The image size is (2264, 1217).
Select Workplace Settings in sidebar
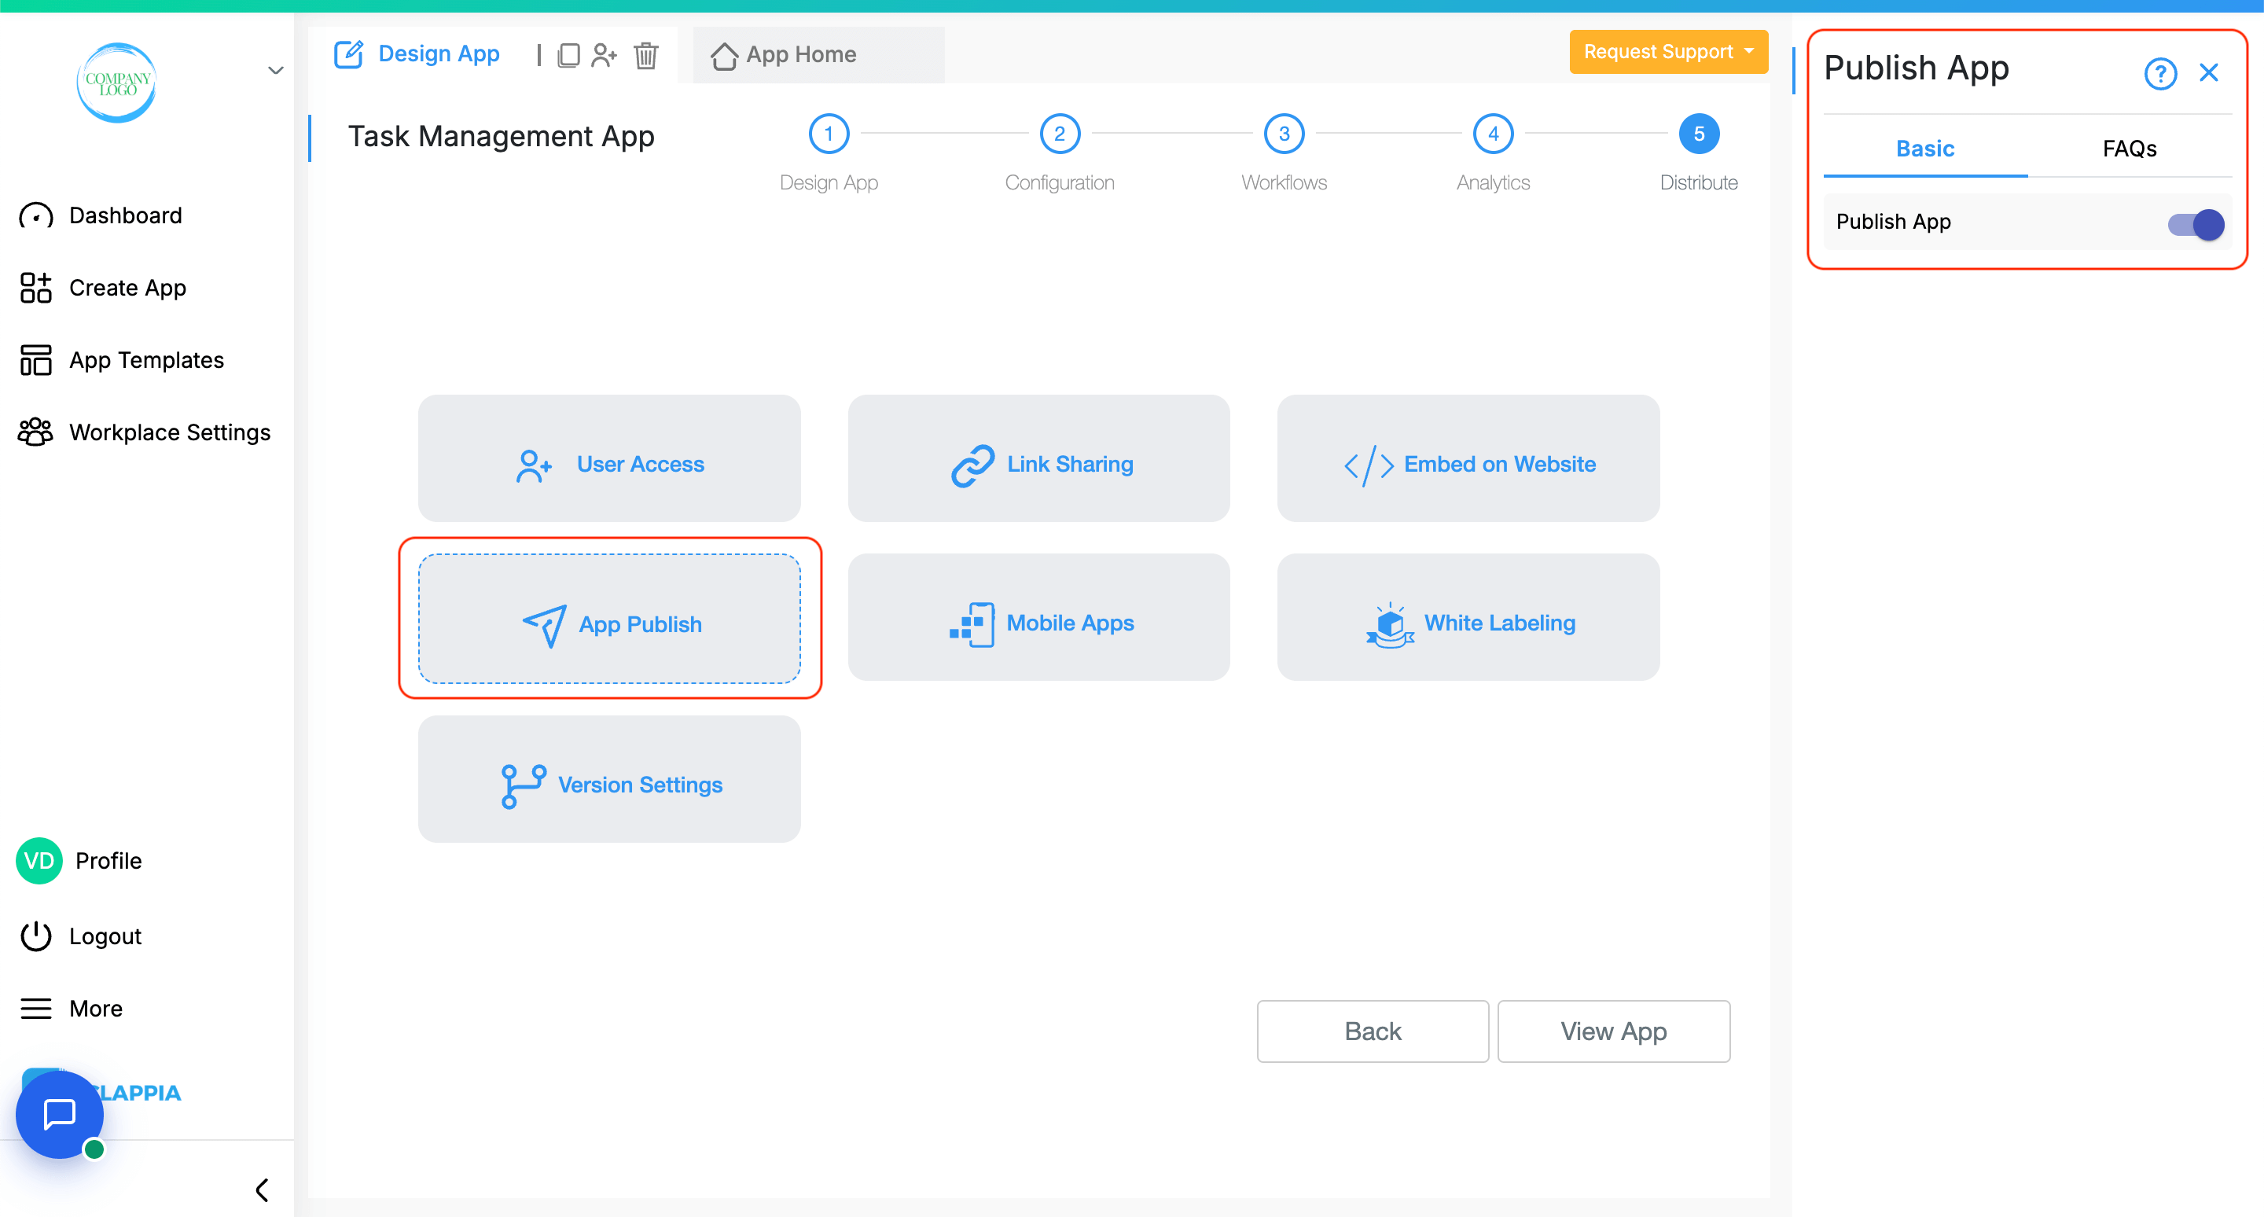tap(170, 432)
